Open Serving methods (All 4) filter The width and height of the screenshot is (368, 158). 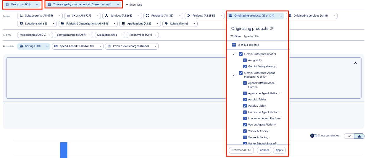click(x=74, y=35)
